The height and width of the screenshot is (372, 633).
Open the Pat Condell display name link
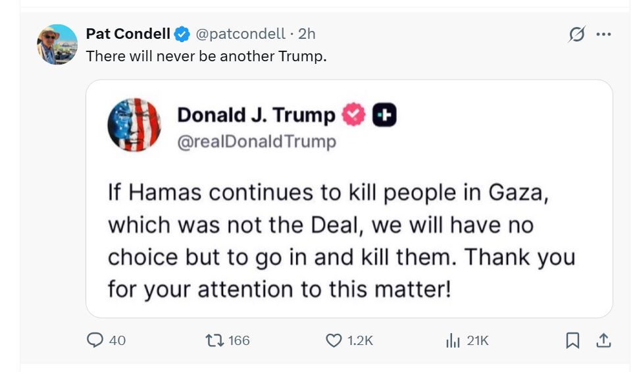tap(128, 34)
